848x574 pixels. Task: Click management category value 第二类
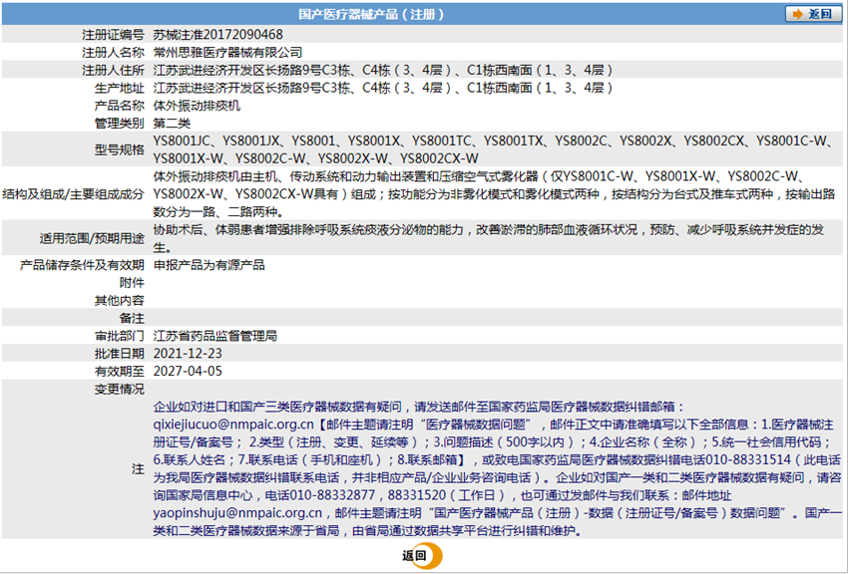(x=172, y=123)
